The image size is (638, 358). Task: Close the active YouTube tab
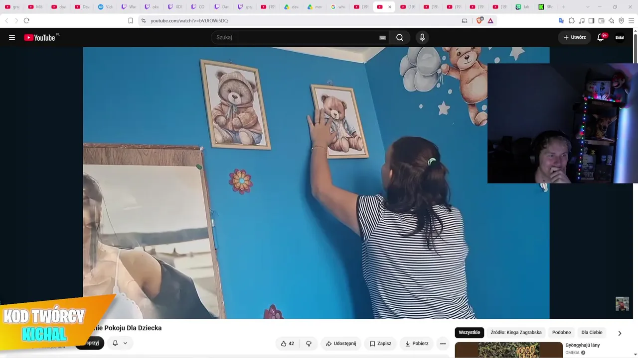point(390,7)
